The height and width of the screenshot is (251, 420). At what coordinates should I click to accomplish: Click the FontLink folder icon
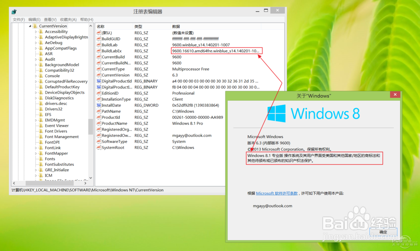pyautogui.click(x=41, y=148)
